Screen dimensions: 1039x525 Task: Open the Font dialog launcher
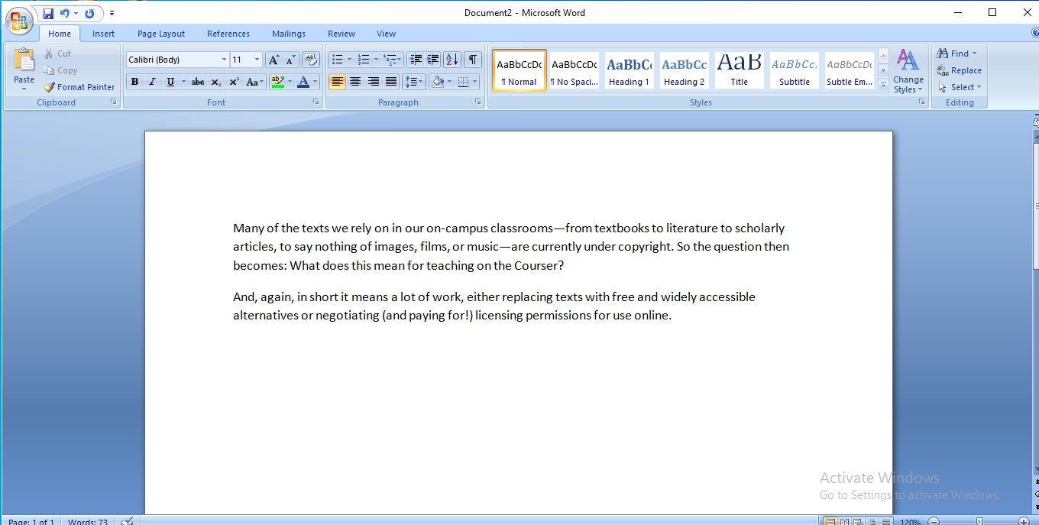click(316, 102)
